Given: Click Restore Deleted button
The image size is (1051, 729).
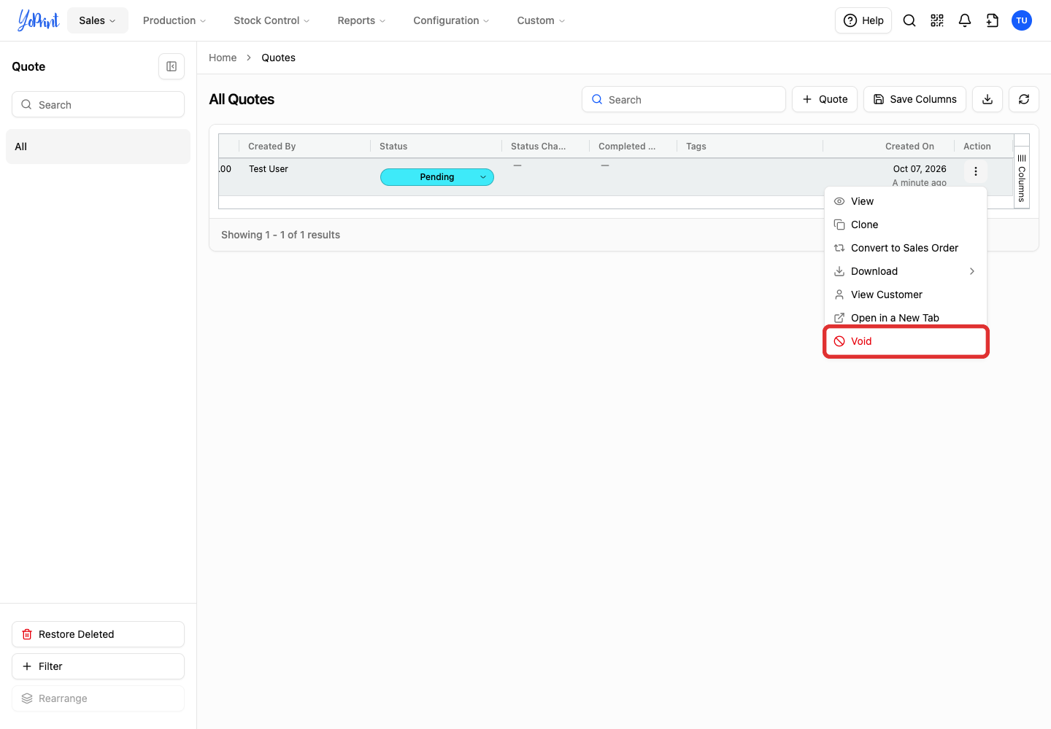Looking at the screenshot, I should tap(98, 634).
